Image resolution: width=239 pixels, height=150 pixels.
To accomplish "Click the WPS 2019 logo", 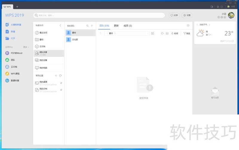I will tap(15, 15).
